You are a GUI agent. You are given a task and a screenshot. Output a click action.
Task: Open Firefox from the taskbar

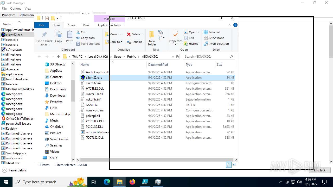click(x=132, y=182)
